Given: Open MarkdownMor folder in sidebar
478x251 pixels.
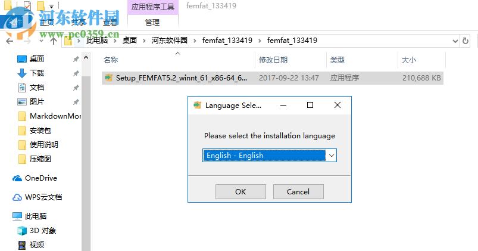Looking at the screenshot, I should pyautogui.click(x=55, y=116).
